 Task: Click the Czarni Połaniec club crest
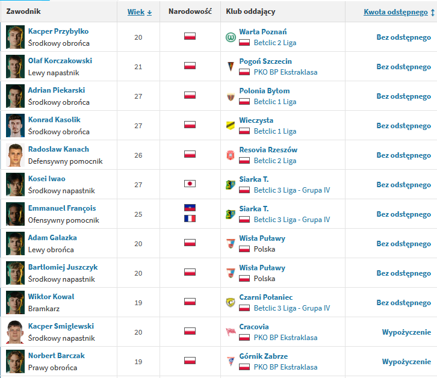pyautogui.click(x=231, y=303)
